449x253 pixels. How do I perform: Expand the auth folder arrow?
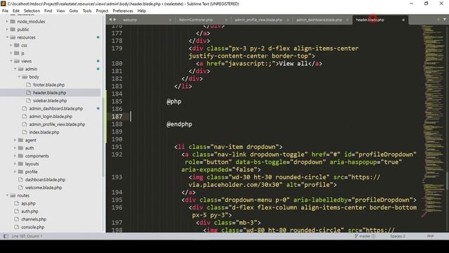tap(15, 148)
